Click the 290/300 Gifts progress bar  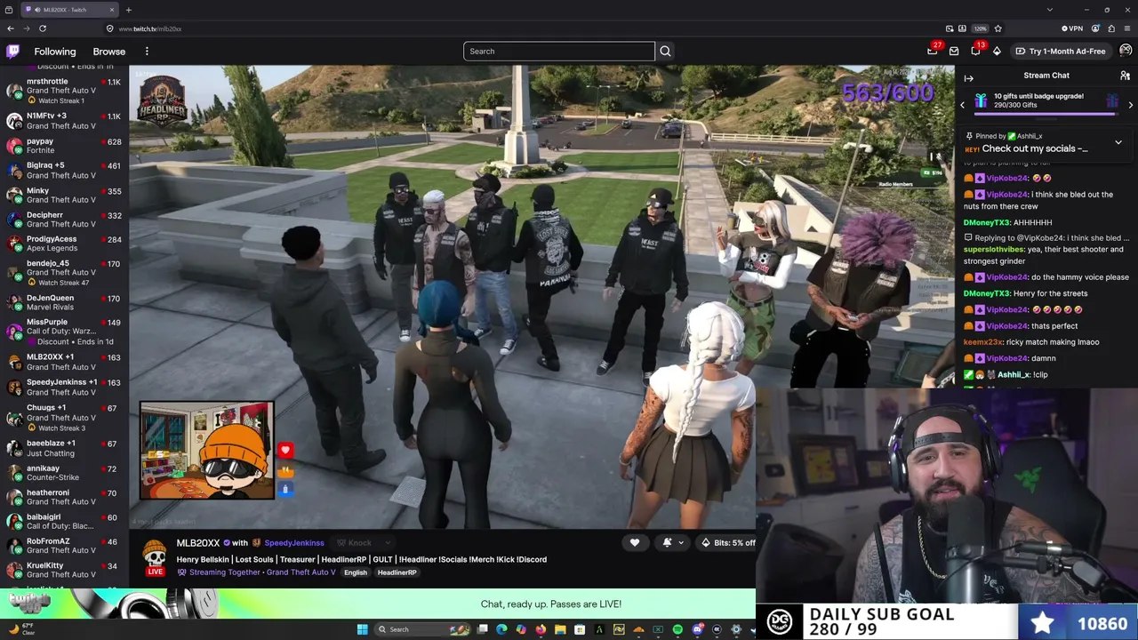pos(1046,114)
